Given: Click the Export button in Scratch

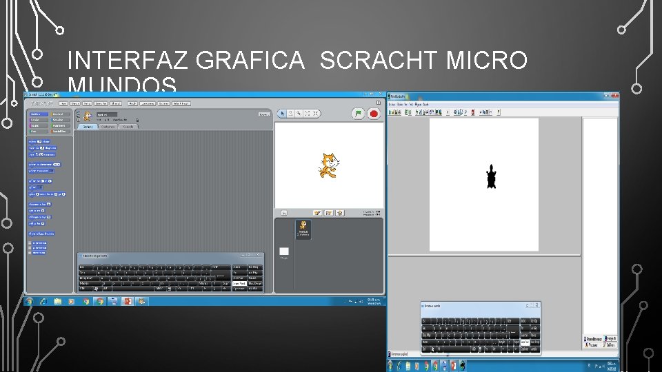Looking at the screenshot, I should (264, 114).
